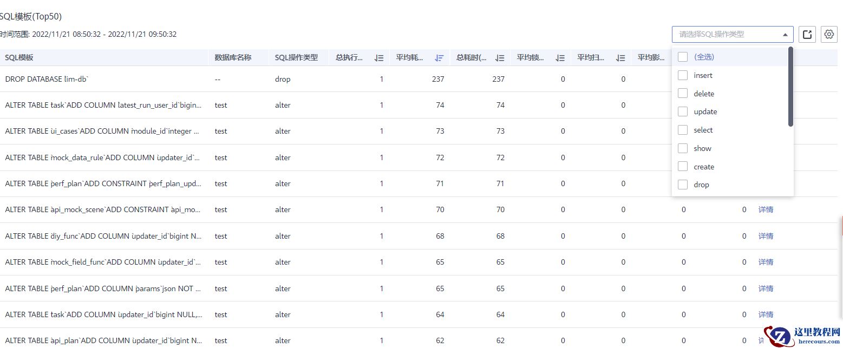The height and width of the screenshot is (348, 843).
Task: Click the time range text 时间范围
Action: pyautogui.click(x=88, y=34)
